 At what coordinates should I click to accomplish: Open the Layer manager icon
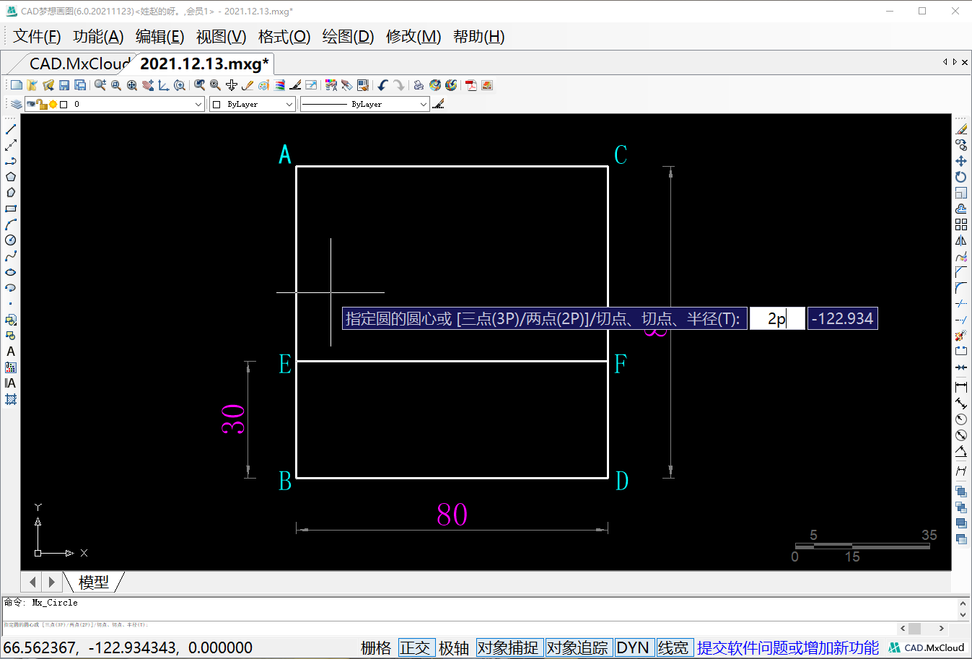16,104
